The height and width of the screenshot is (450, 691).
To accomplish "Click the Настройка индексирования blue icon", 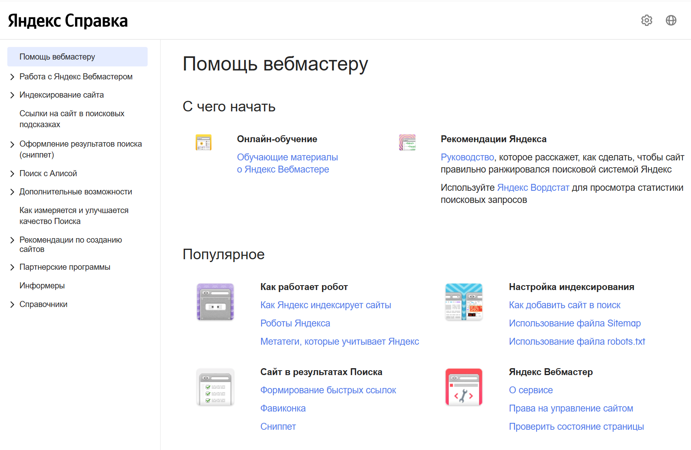I will click(464, 302).
